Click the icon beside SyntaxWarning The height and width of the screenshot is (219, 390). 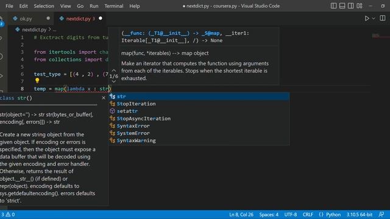[x=112, y=141]
